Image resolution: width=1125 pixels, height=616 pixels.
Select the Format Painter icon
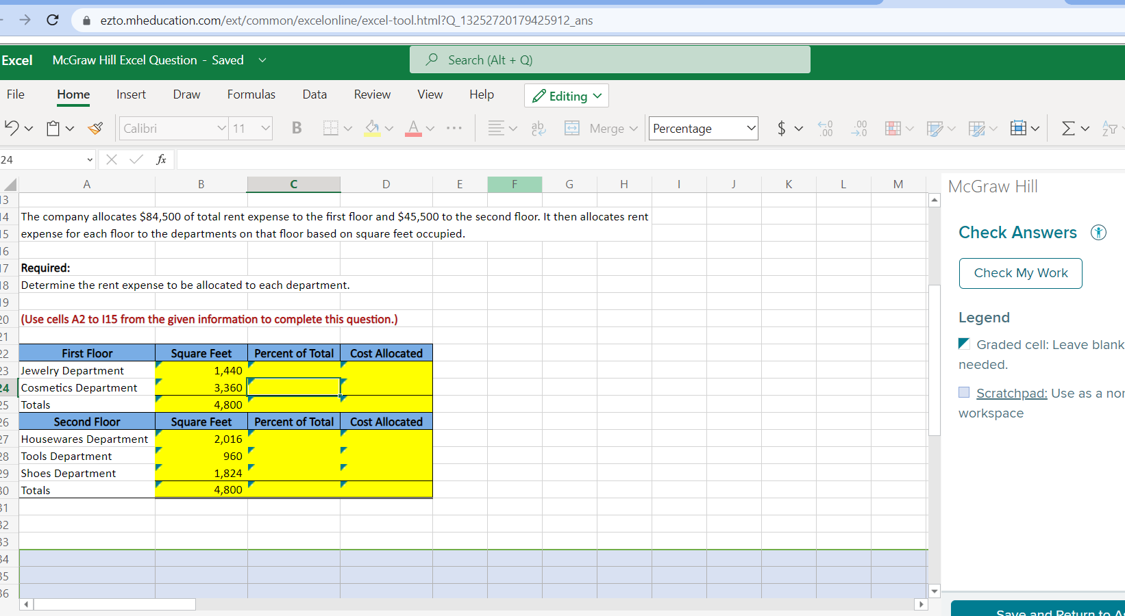95,128
